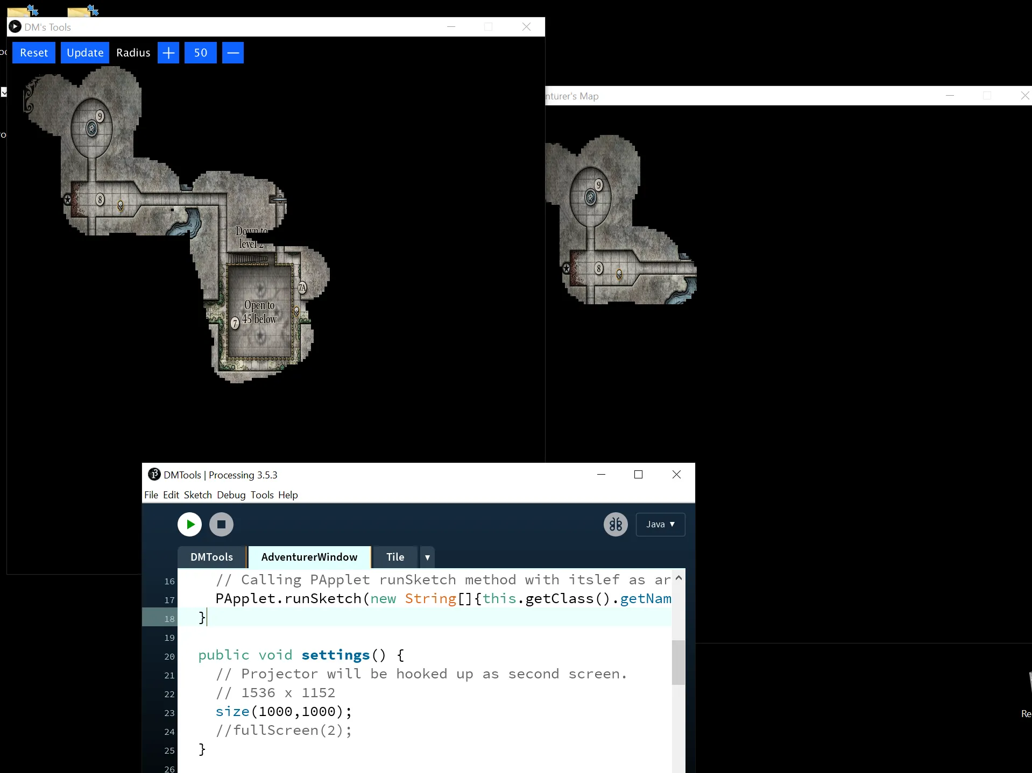
Task: Click the Reset button in DM's Tools
Action: pos(34,53)
